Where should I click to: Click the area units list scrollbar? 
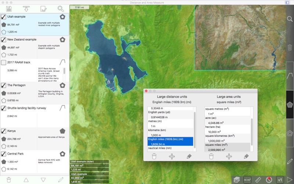click(x=252, y=132)
